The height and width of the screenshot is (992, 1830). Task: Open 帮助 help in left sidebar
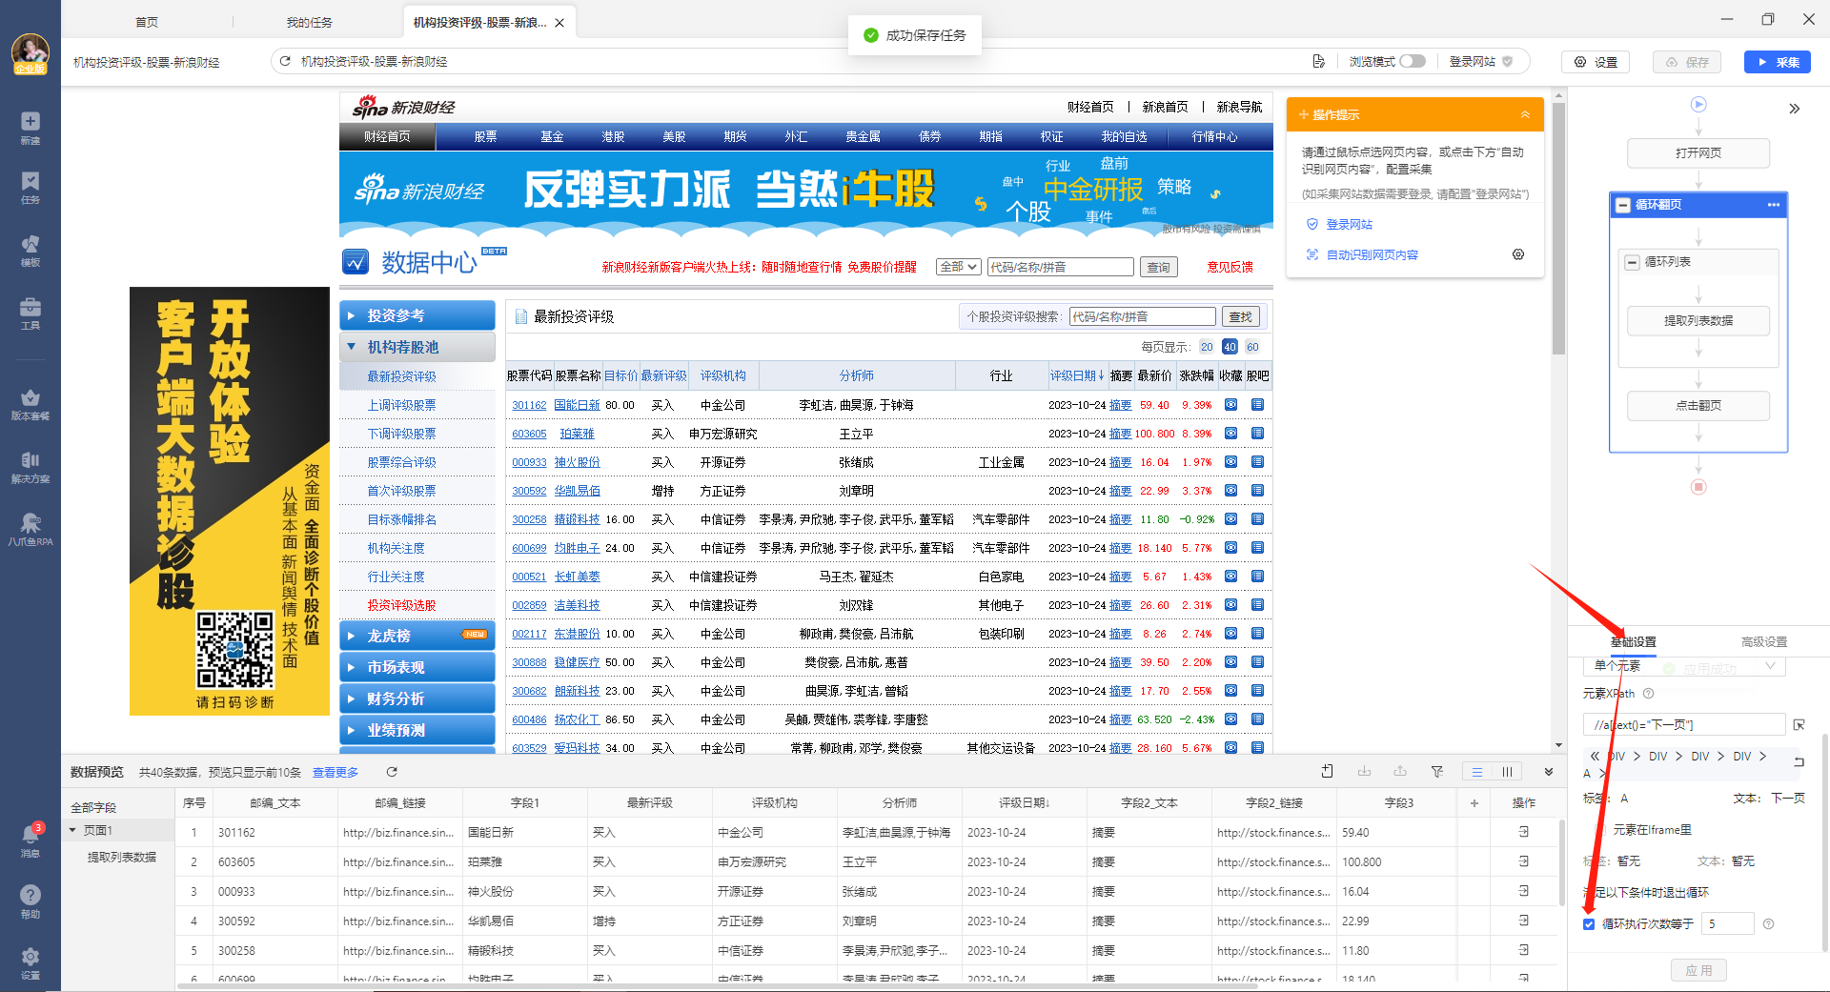(x=30, y=901)
